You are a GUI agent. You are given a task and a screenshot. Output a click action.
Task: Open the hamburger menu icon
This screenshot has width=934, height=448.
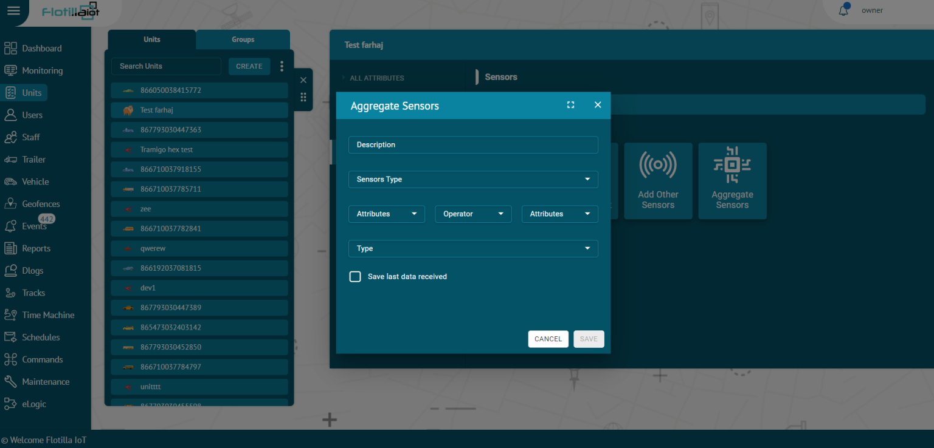(13, 11)
